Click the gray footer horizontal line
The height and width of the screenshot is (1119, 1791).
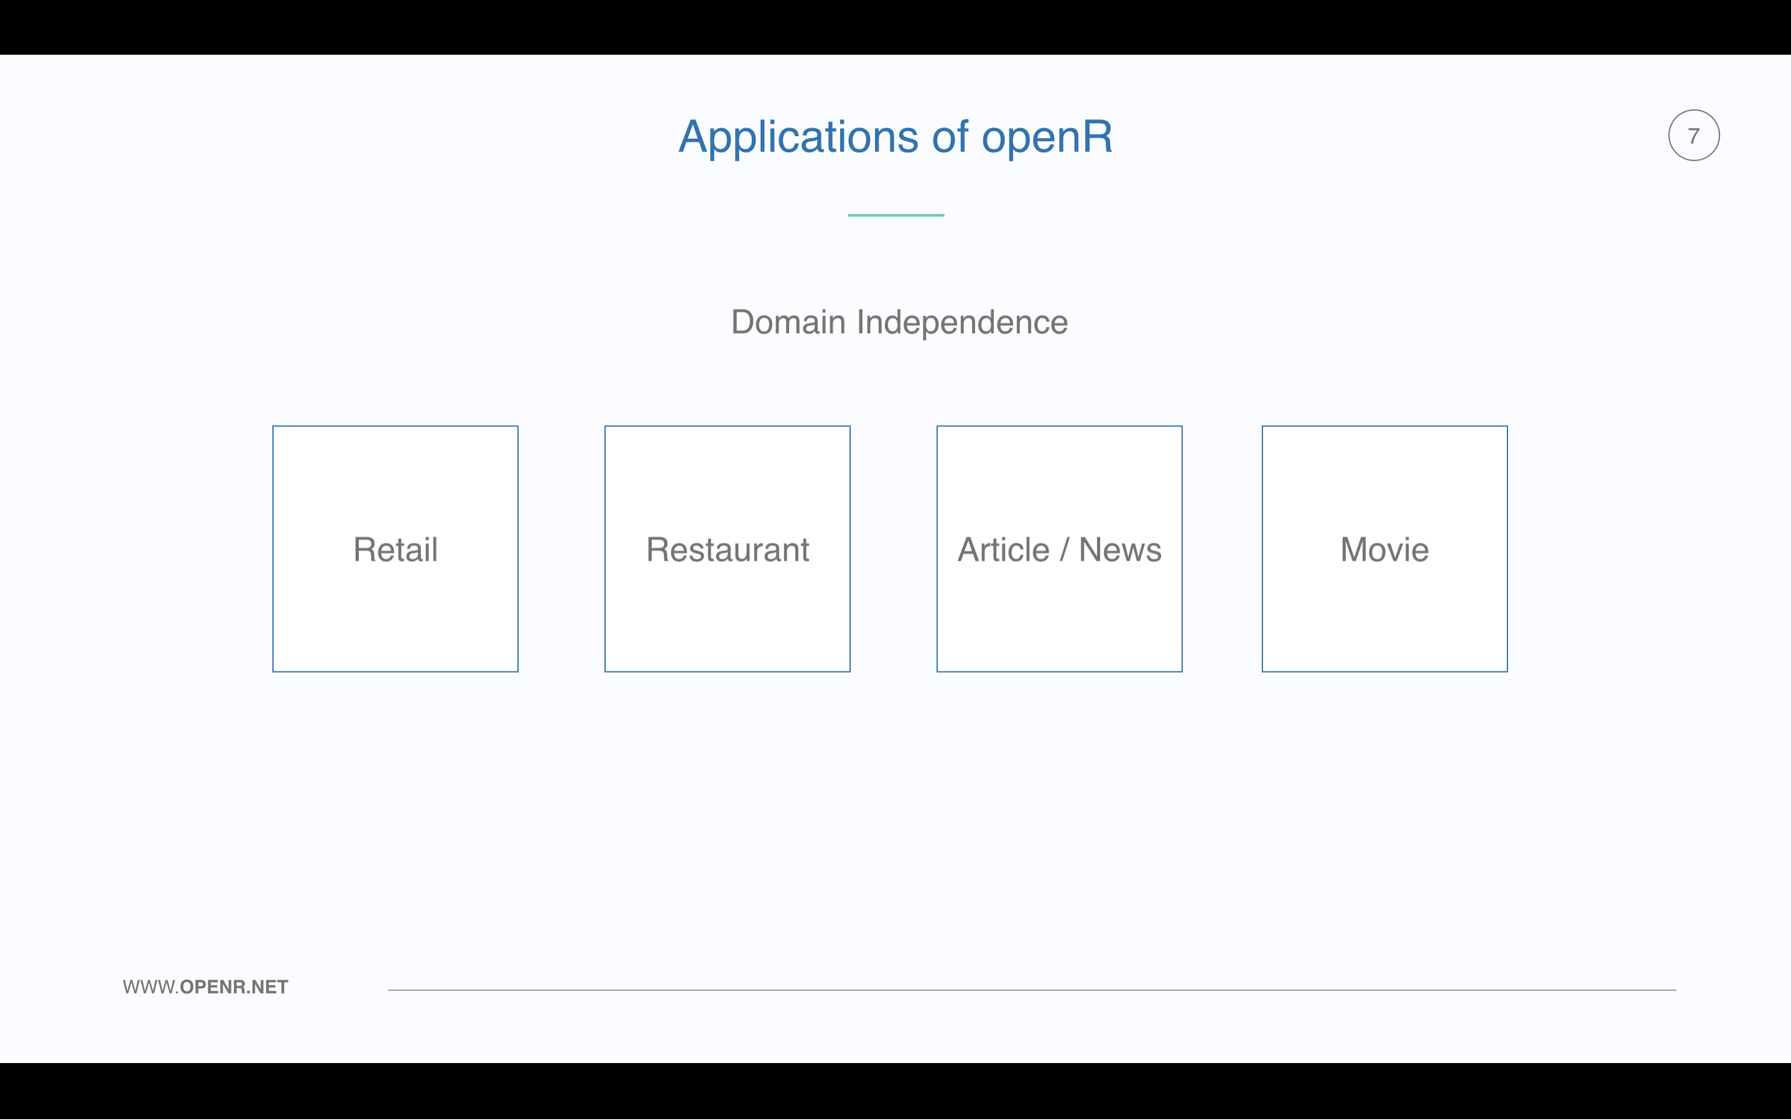point(1032,990)
